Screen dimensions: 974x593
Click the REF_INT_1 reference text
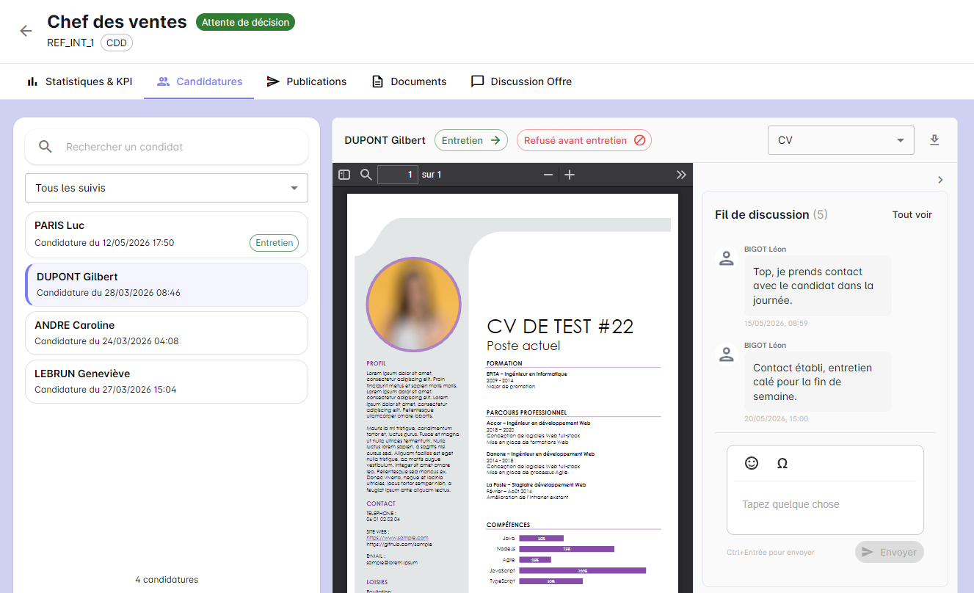70,43
